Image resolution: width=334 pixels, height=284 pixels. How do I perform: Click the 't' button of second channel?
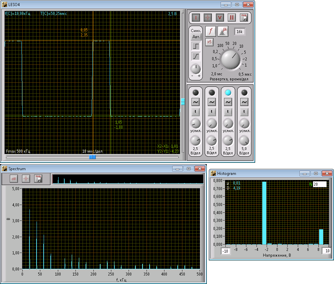point(212,112)
